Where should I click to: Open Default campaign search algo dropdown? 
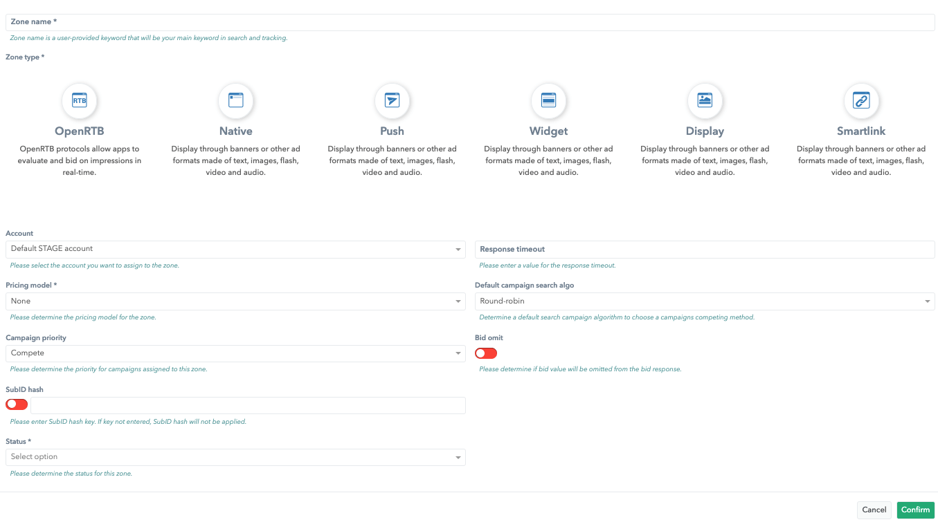tap(705, 301)
